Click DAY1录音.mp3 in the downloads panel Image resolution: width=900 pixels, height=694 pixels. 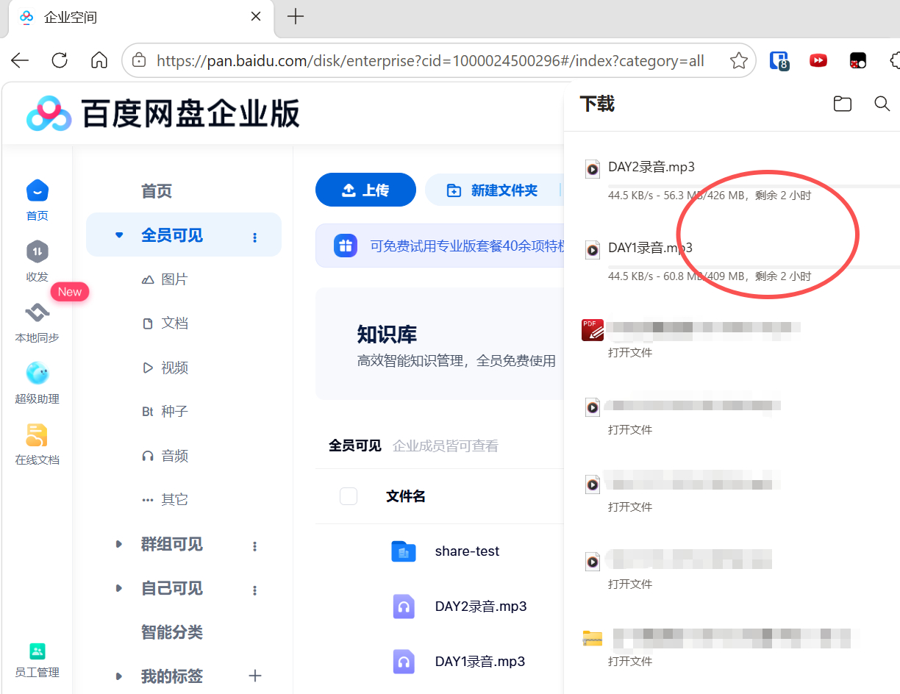[x=650, y=248]
